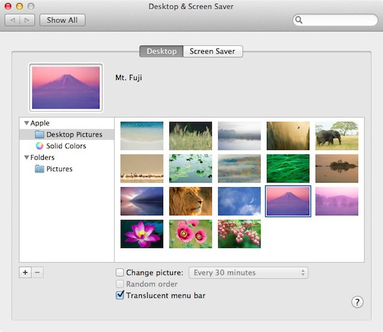The width and height of the screenshot is (383, 332).
Task: Open the Pictures folder in sidebar
Action: click(59, 169)
